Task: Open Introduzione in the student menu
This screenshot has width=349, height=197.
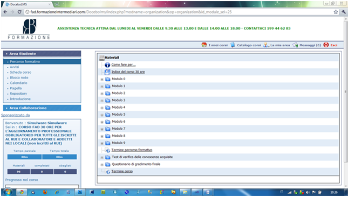Action: pyautogui.click(x=20, y=99)
